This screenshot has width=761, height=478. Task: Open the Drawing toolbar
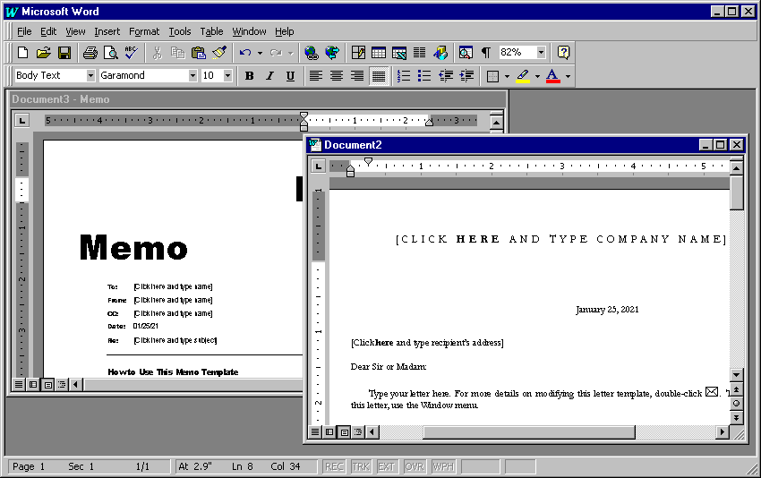tap(440, 53)
